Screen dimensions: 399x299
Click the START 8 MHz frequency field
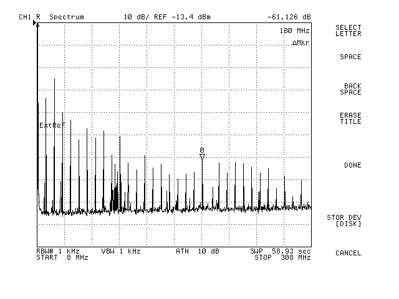coord(57,257)
